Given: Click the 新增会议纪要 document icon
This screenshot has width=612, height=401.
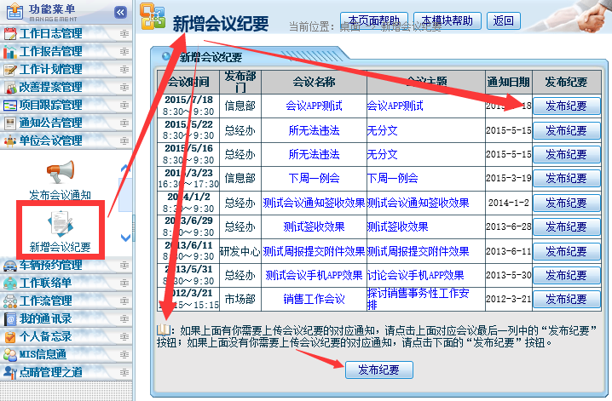Looking at the screenshot, I should [x=60, y=223].
